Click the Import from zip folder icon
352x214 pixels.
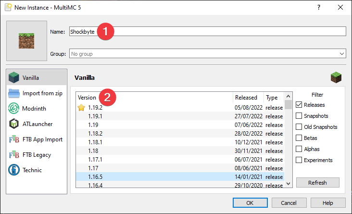coord(13,93)
